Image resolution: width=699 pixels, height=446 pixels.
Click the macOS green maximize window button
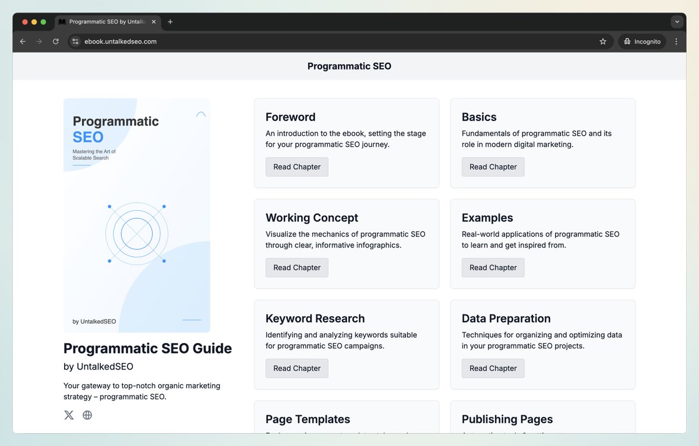[x=43, y=22]
